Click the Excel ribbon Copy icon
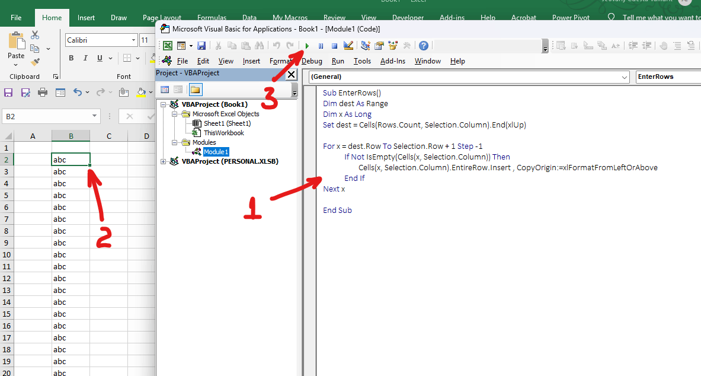The height and width of the screenshot is (376, 701). (34, 49)
